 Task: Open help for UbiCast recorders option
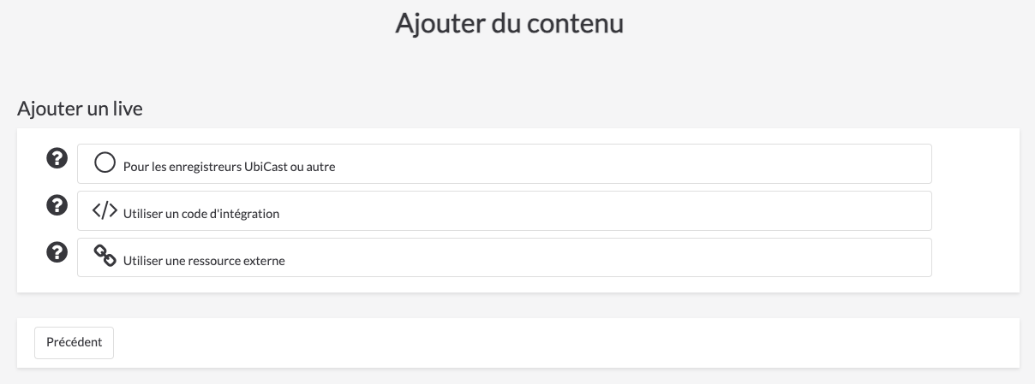point(57,158)
